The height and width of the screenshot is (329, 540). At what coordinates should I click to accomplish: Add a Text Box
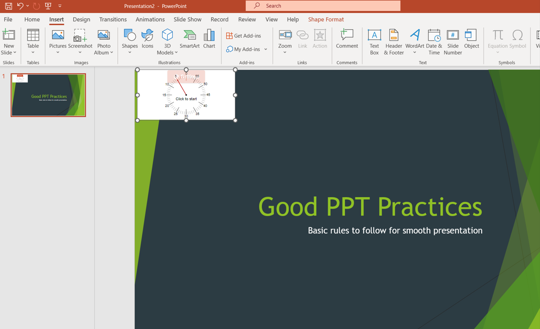(374, 42)
